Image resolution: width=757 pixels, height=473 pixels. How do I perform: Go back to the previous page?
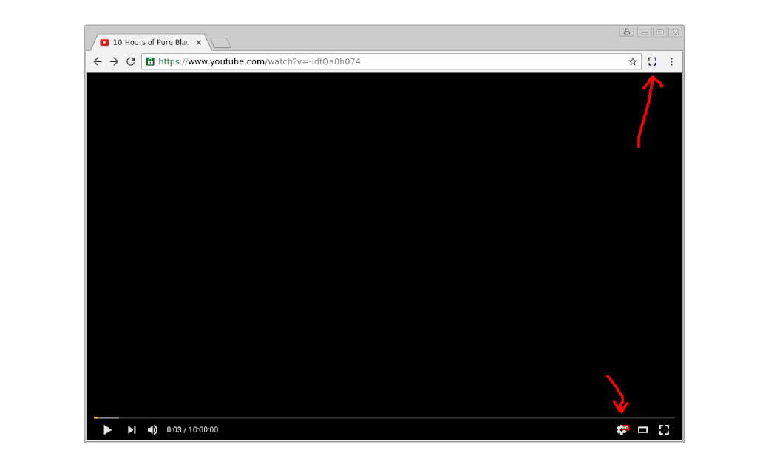coord(98,62)
